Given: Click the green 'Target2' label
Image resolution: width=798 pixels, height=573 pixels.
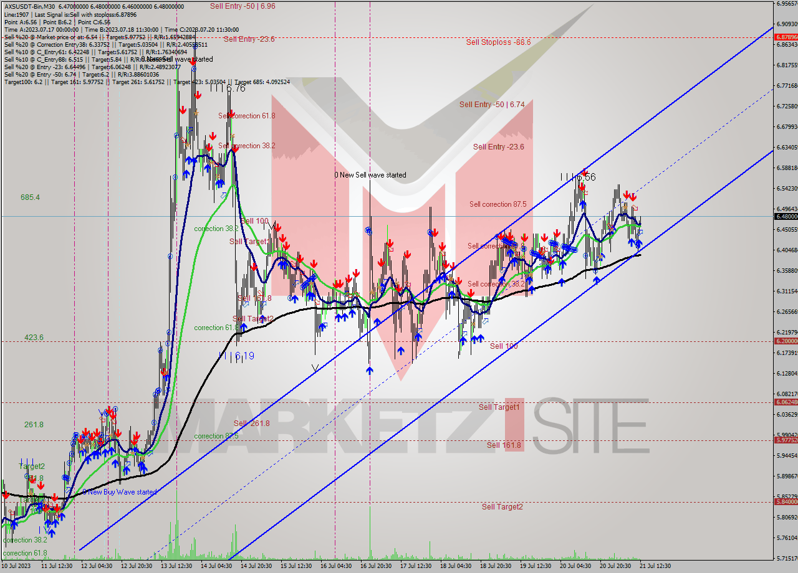Looking at the screenshot, I should pos(32,466).
